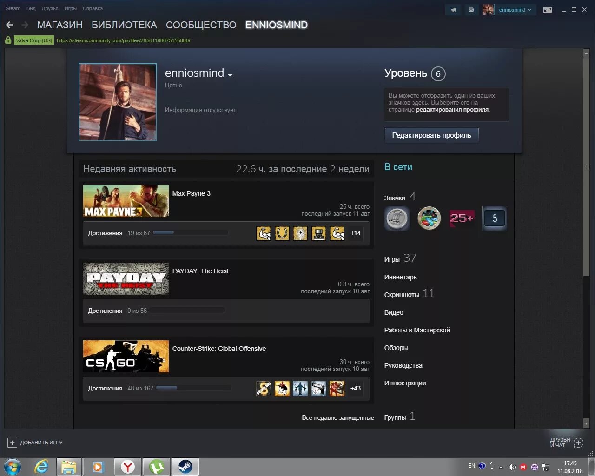This screenshot has height=476, width=595.
Task: Open Counter-Strike: Global Offensive title link
Action: click(219, 349)
